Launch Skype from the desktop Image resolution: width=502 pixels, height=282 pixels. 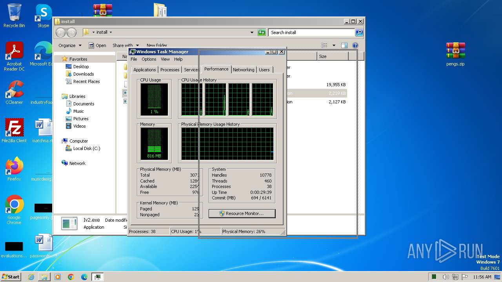pyautogui.click(x=43, y=16)
